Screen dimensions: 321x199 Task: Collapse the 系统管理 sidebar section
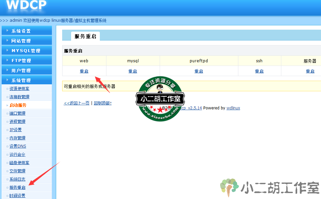pos(21,80)
